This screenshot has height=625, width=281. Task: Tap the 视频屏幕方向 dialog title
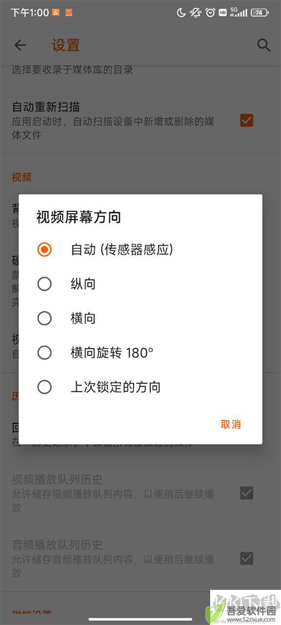point(78,217)
